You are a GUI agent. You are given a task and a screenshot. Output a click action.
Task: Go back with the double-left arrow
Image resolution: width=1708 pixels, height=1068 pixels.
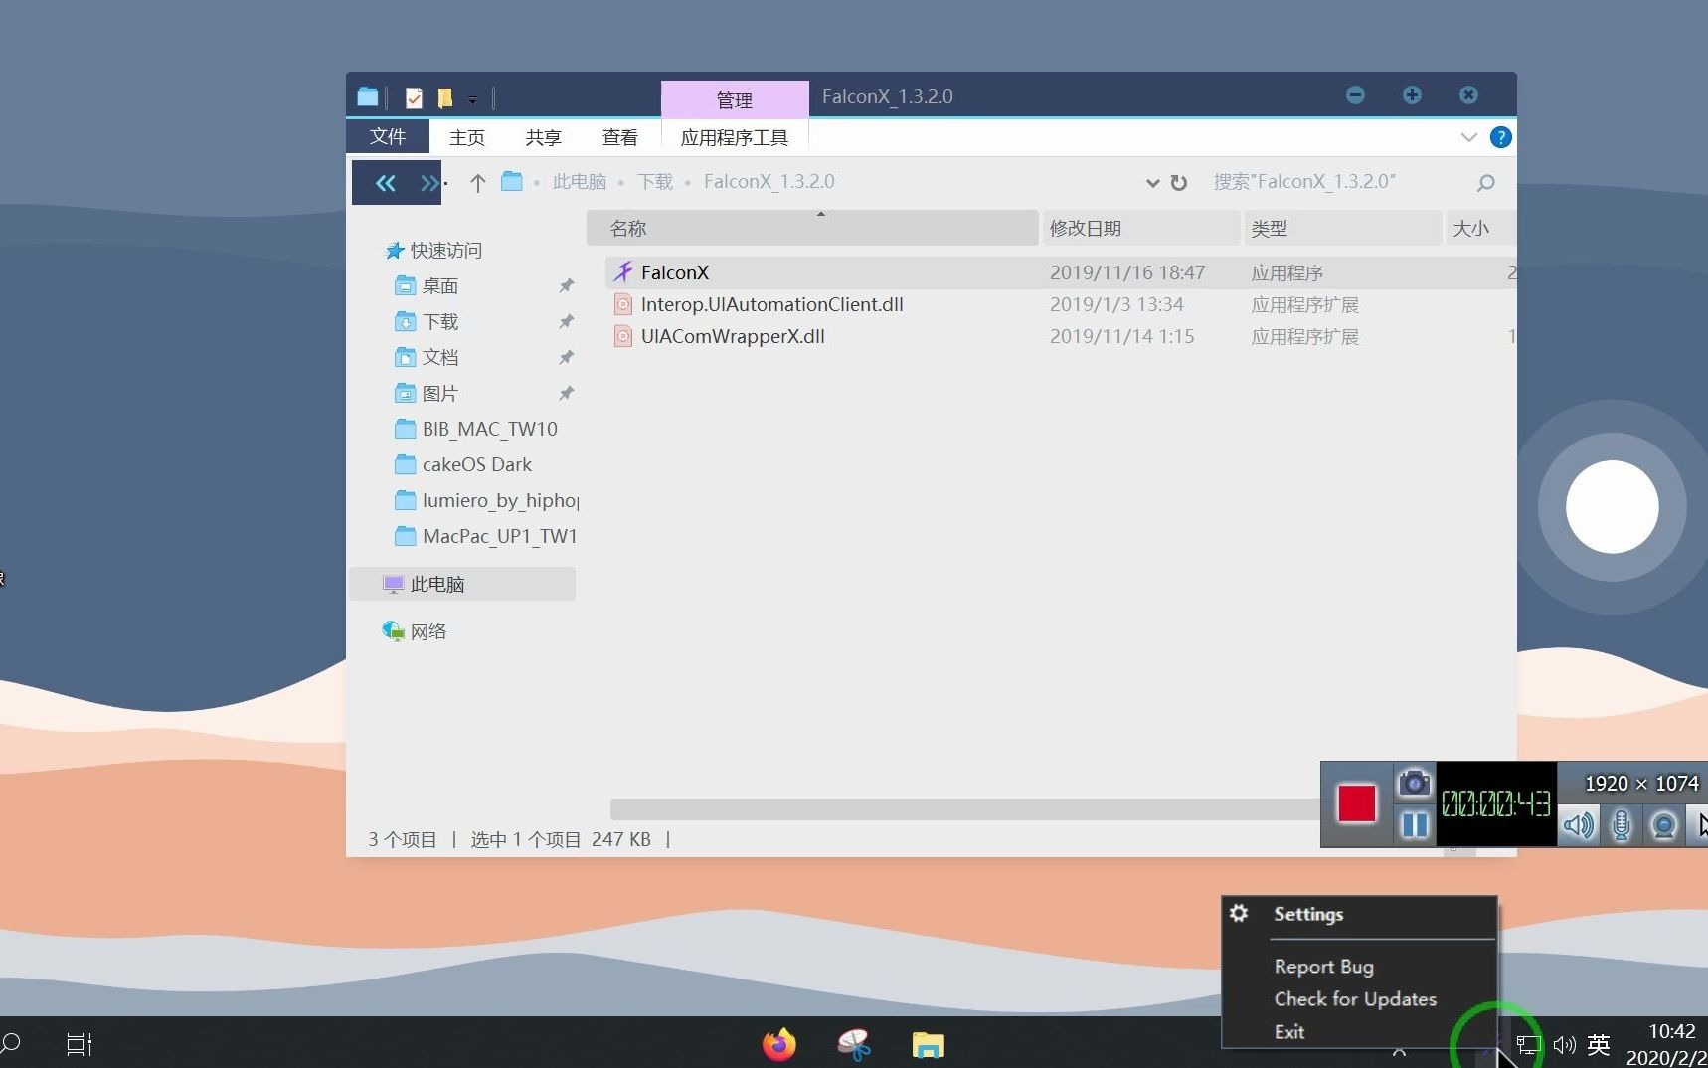tap(385, 183)
